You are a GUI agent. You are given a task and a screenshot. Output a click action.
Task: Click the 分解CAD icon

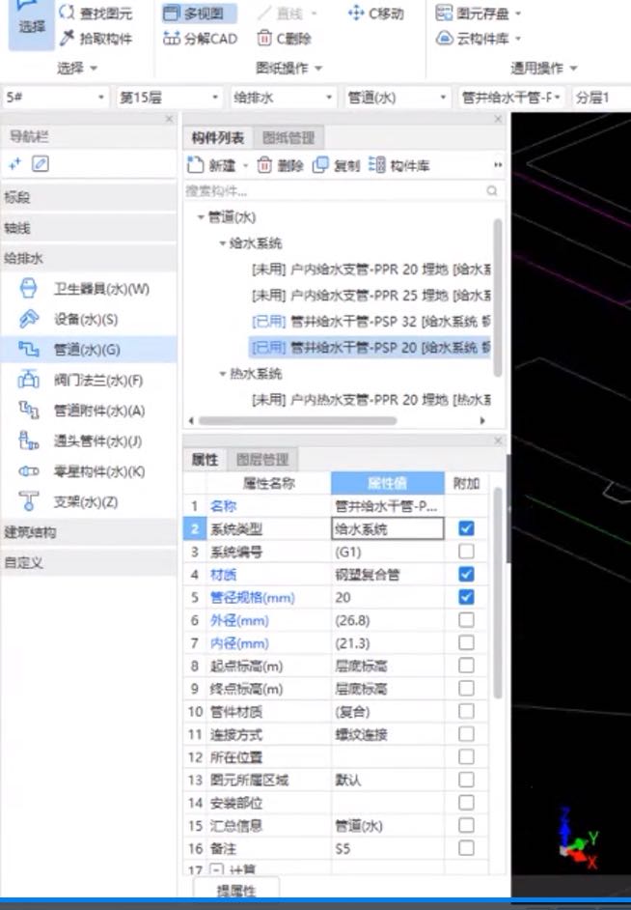coord(172,39)
